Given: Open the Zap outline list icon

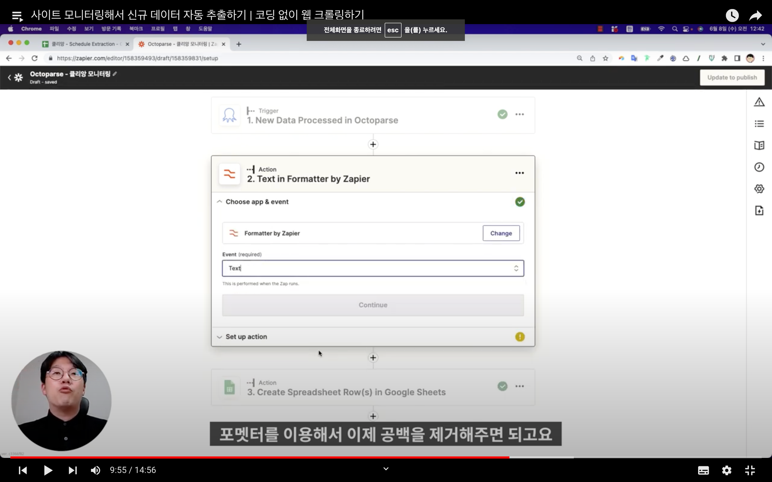Looking at the screenshot, I should 759,124.
